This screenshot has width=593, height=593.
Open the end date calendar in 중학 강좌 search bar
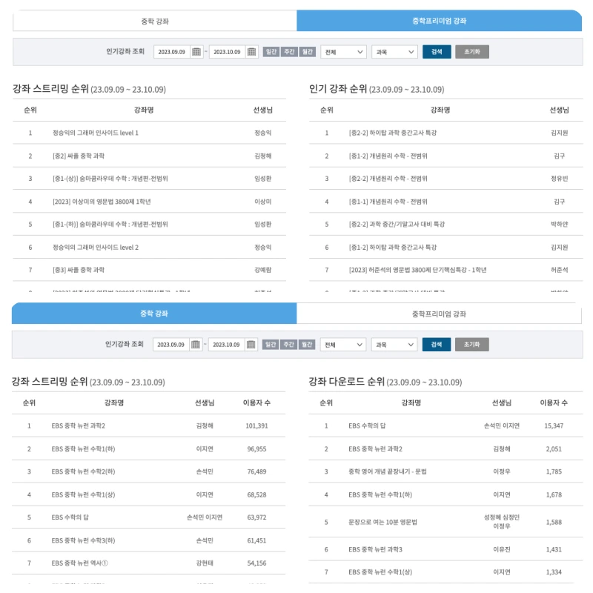tap(251, 344)
